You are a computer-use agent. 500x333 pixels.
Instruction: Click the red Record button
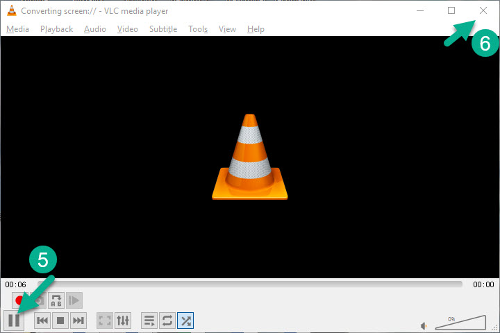coord(19,300)
